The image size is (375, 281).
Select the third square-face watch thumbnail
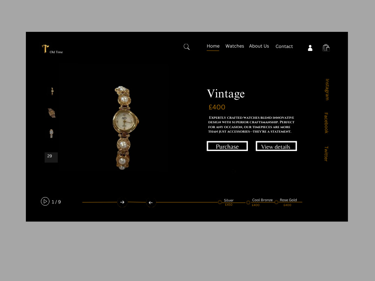tap(51, 133)
